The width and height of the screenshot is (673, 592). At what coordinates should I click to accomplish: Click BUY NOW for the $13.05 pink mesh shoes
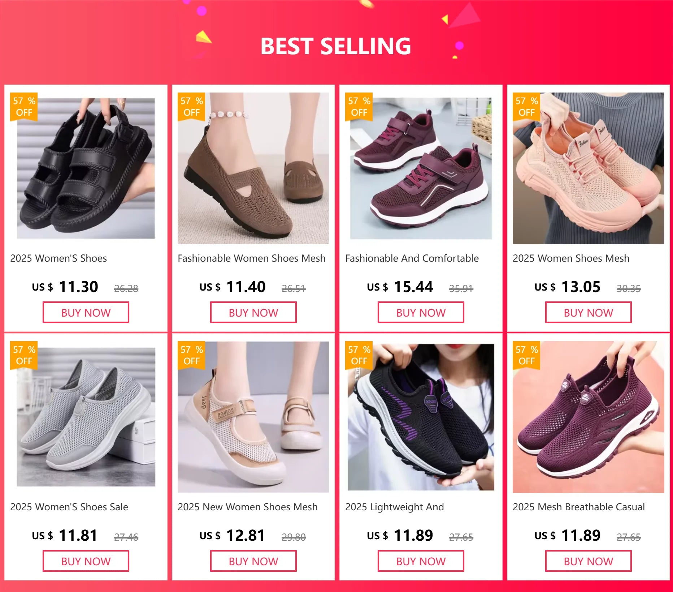pyautogui.click(x=589, y=313)
